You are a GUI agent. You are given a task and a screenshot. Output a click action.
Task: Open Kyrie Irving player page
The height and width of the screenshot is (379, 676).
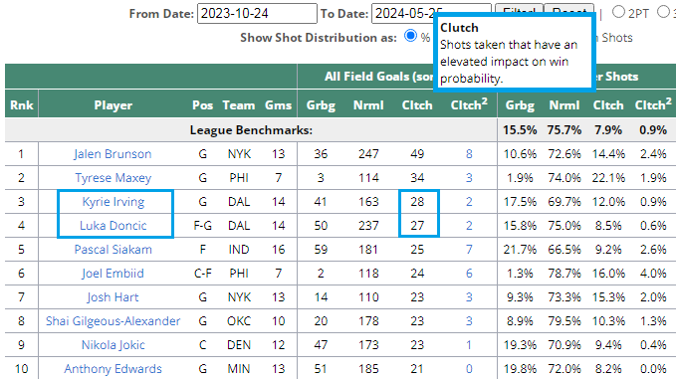point(113,202)
